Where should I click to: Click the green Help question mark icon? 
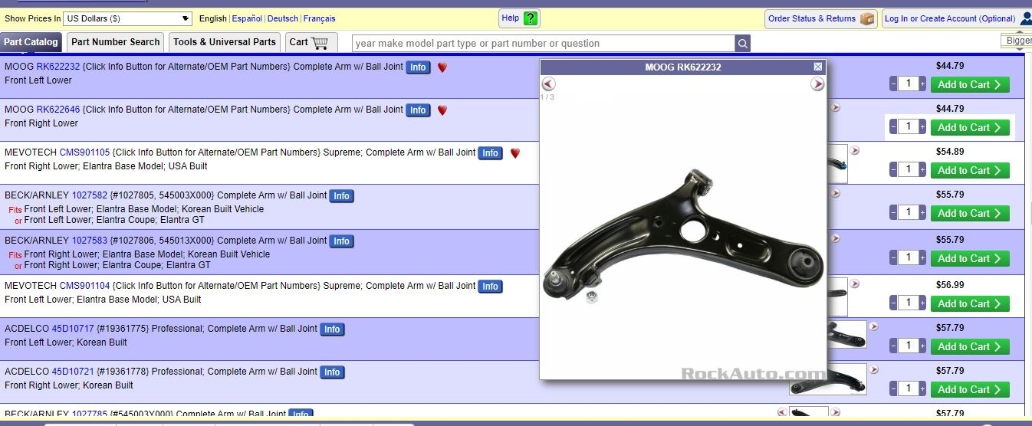click(x=531, y=18)
